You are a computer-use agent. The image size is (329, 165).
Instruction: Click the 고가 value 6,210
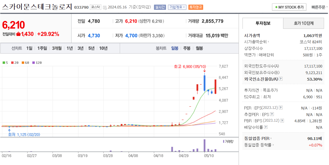[x=131, y=21]
